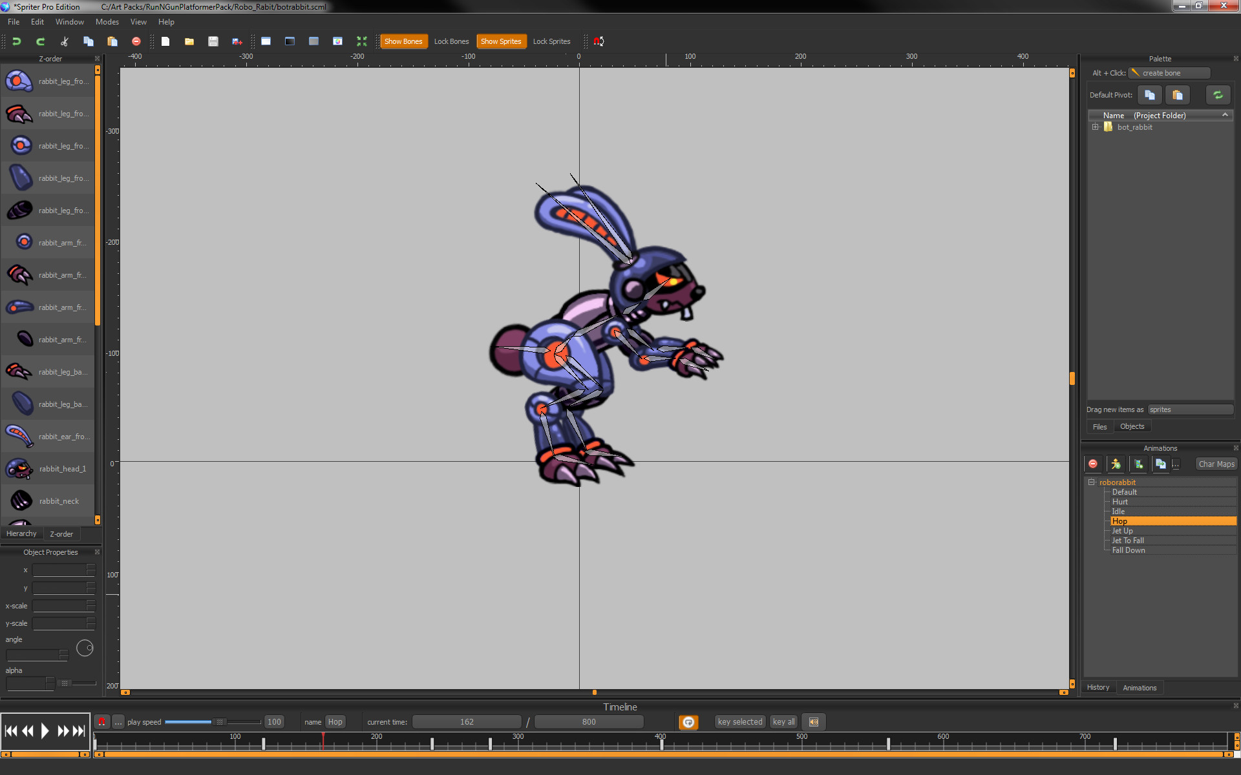Select the Jet Up animation

(1122, 530)
